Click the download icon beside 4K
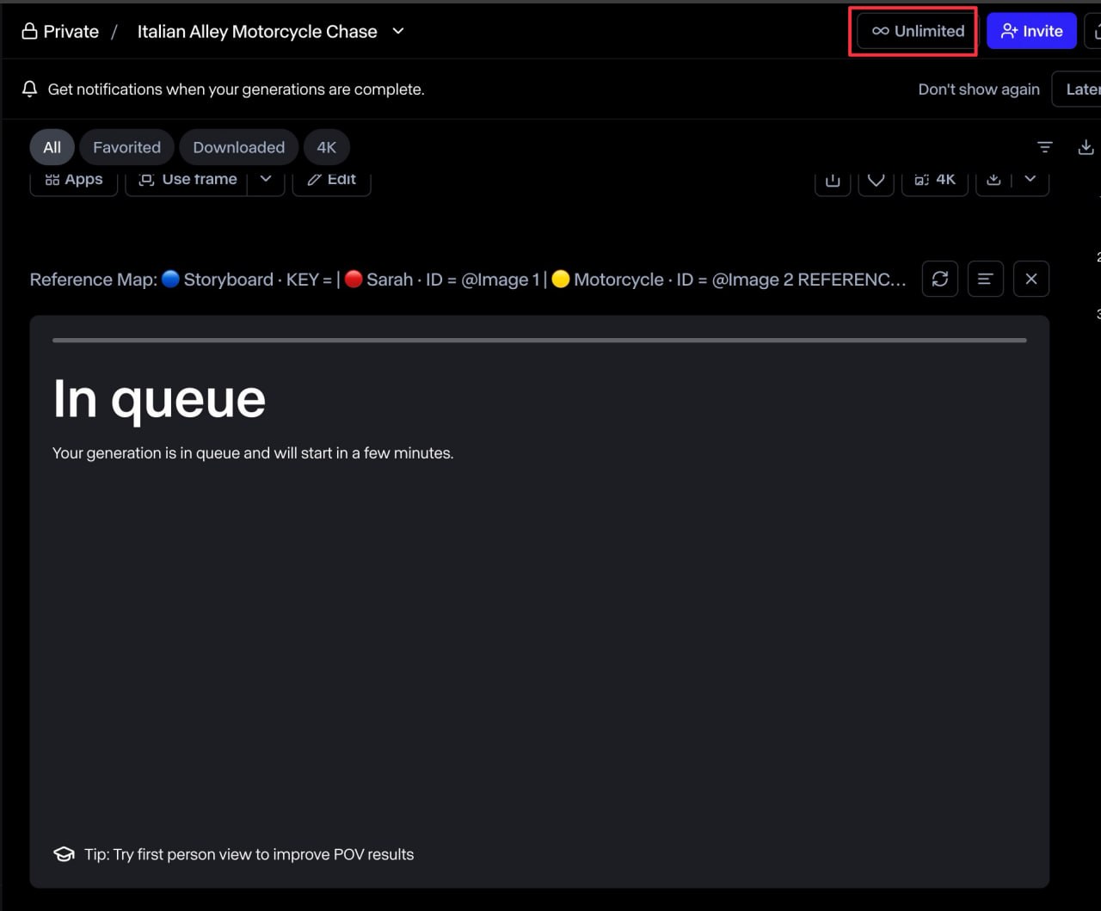Image resolution: width=1101 pixels, height=911 pixels. point(993,182)
